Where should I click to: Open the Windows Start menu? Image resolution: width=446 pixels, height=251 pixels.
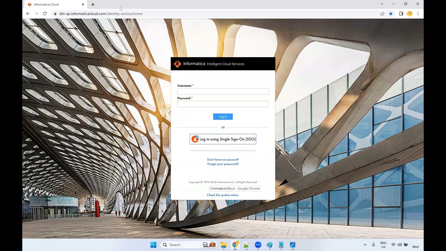pyautogui.click(x=153, y=245)
